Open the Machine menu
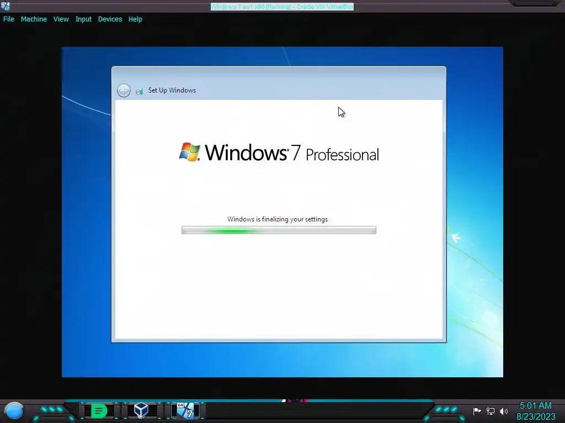The image size is (565, 423). 34,19
